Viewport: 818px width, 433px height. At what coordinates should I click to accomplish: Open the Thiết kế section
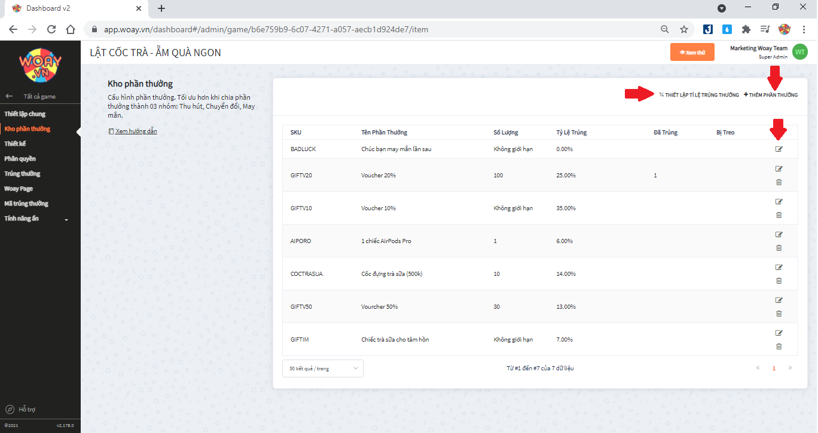point(15,144)
